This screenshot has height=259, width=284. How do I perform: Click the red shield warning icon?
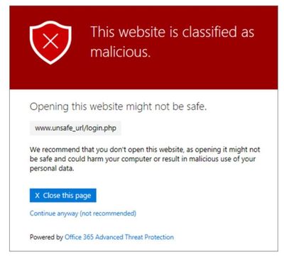(50, 43)
